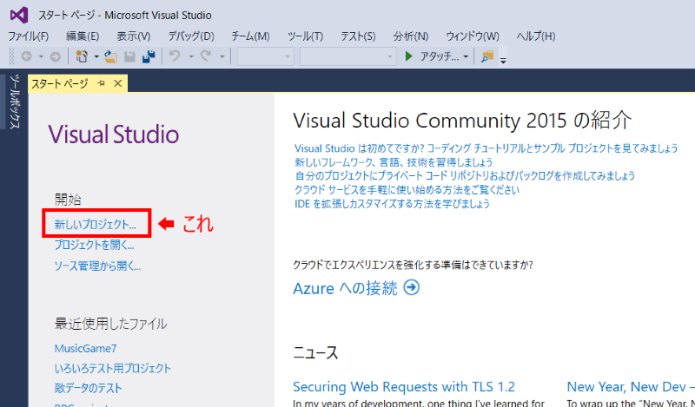The width and height of the screenshot is (695, 407).
Task: Open 新しいフレームワーク、言語、技術を習得しましょう link
Action: pyautogui.click(x=394, y=162)
